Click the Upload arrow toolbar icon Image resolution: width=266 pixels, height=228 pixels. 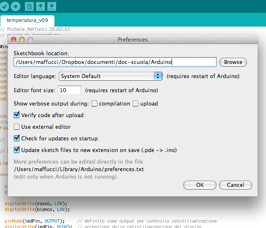click(15, 6)
